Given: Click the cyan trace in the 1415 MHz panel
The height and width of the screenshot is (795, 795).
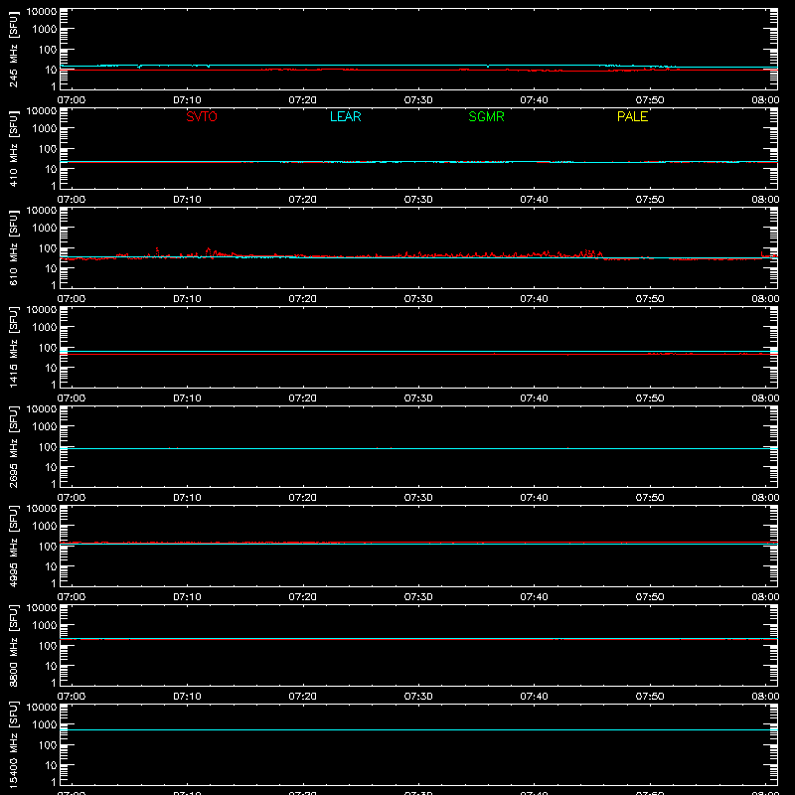Looking at the screenshot, I should tap(418, 351).
